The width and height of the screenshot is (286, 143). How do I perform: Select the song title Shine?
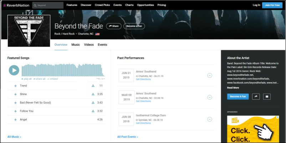pos(23,94)
